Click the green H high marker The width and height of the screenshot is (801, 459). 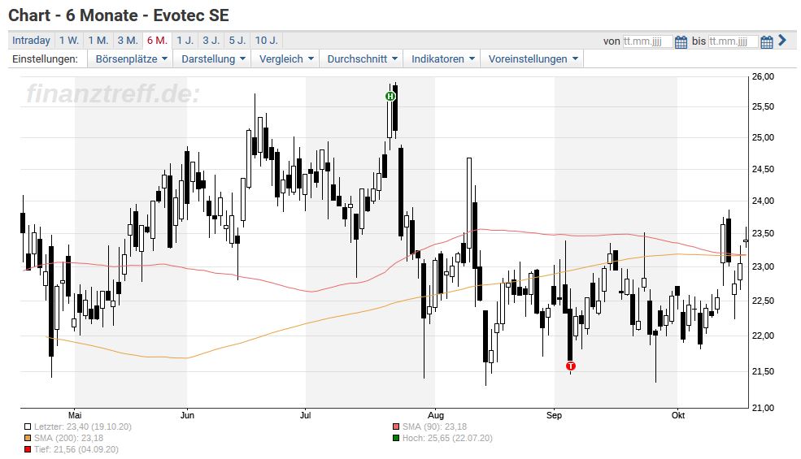pos(390,96)
